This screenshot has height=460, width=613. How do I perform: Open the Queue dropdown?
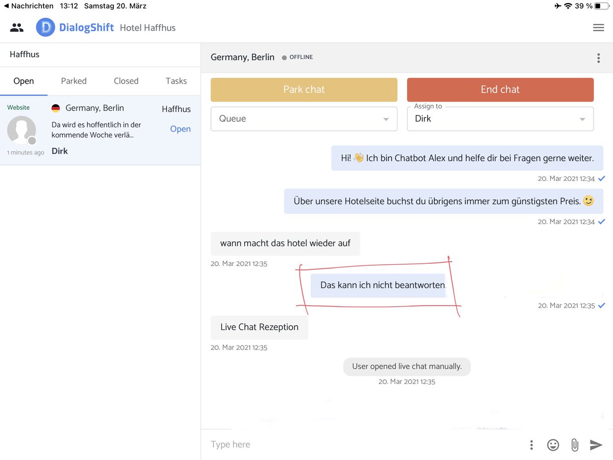tap(304, 119)
